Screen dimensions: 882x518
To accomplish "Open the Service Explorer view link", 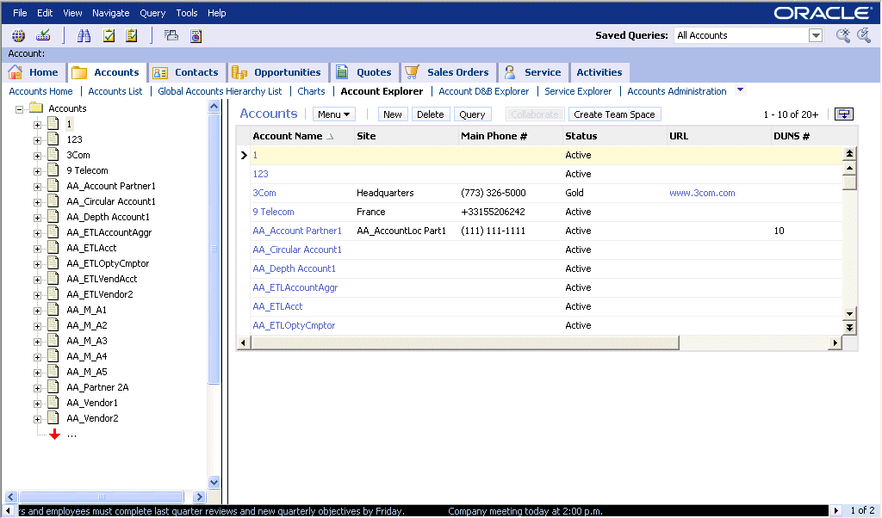I will [578, 91].
